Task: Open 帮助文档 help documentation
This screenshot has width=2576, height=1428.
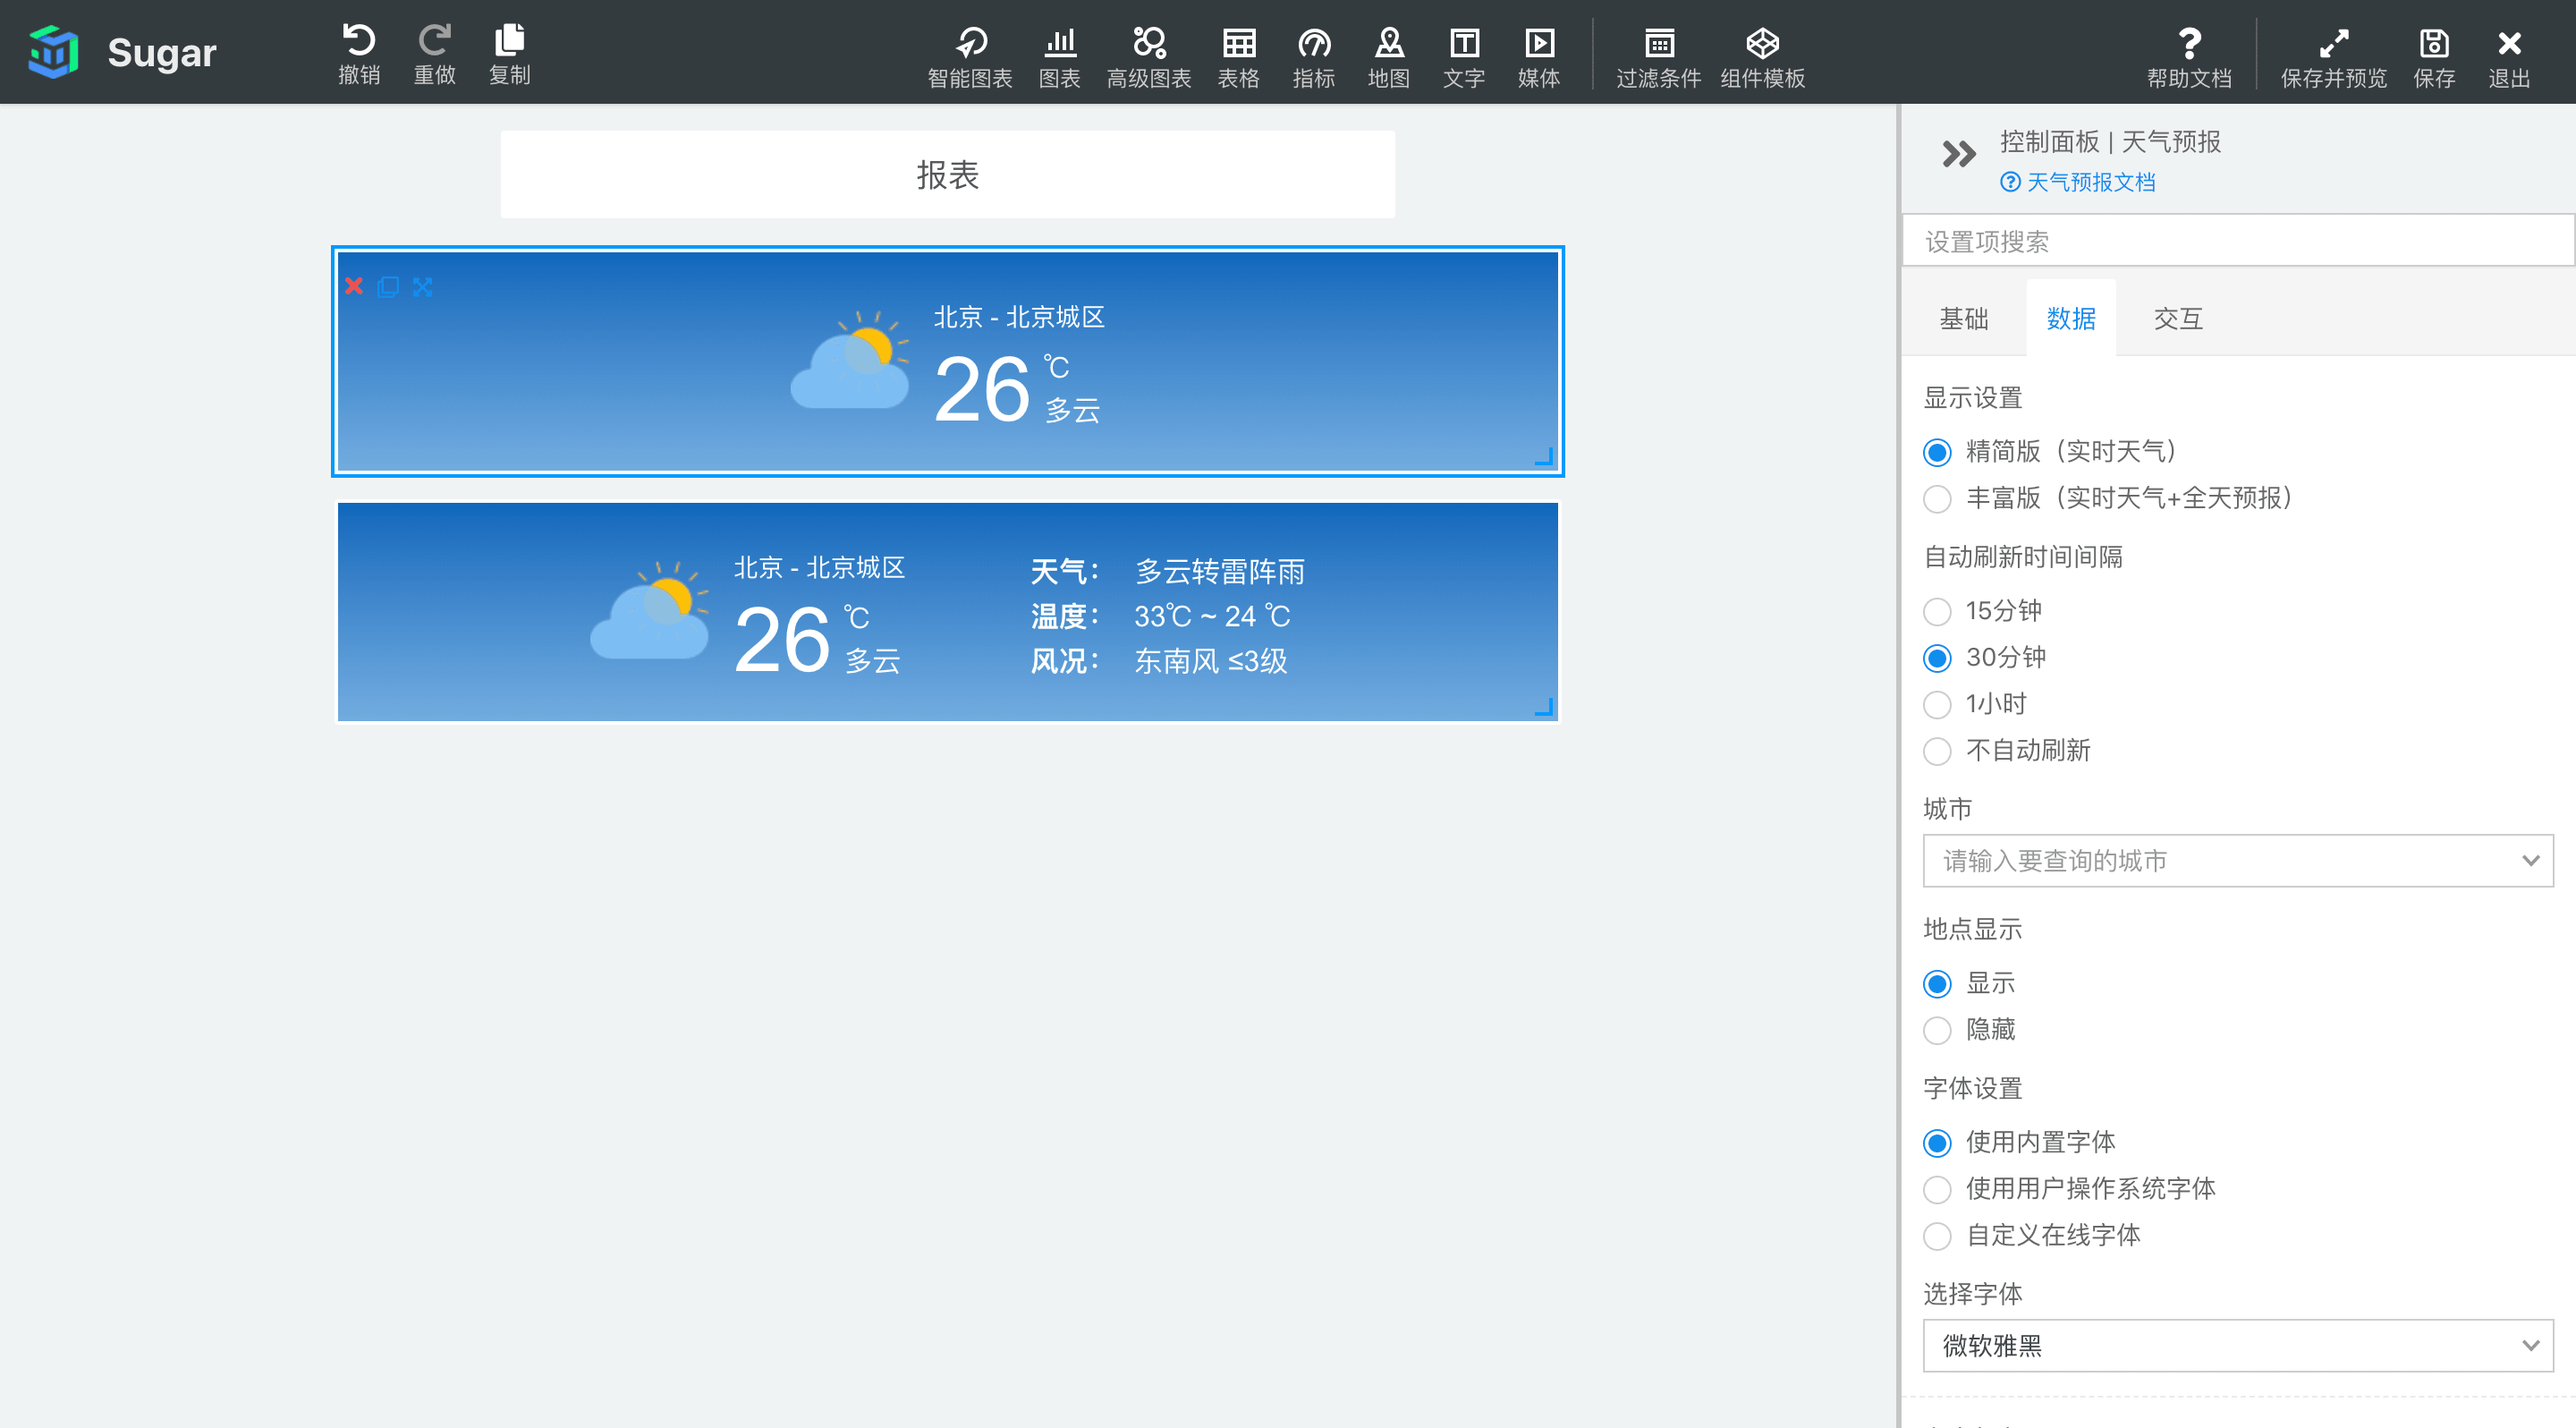Action: 2190,57
